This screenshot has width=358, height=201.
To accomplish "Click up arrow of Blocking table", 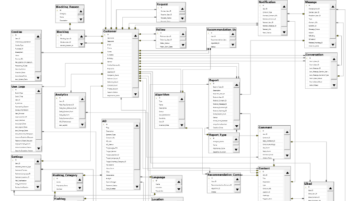I will [x=82, y=37].
